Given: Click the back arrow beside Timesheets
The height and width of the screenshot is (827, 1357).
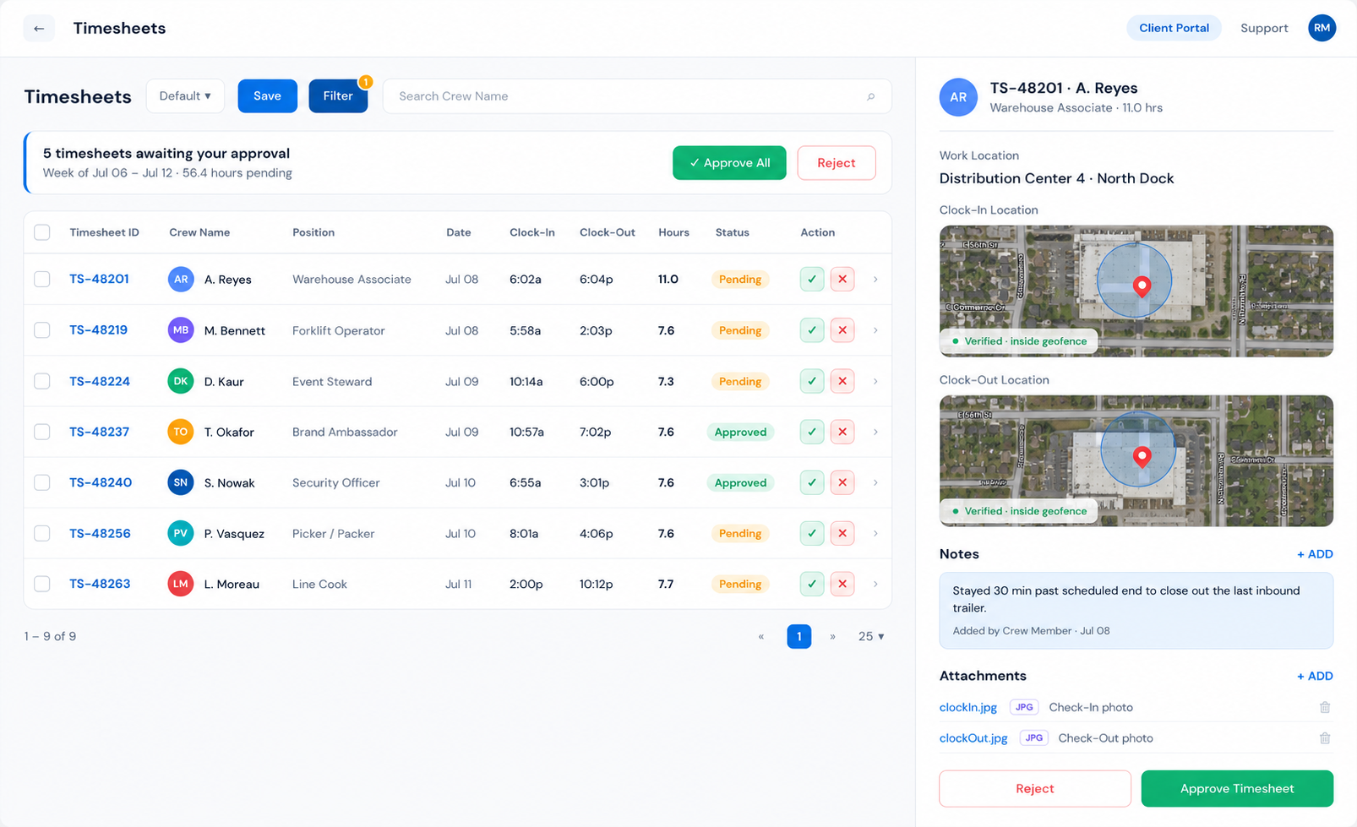Looking at the screenshot, I should point(39,28).
